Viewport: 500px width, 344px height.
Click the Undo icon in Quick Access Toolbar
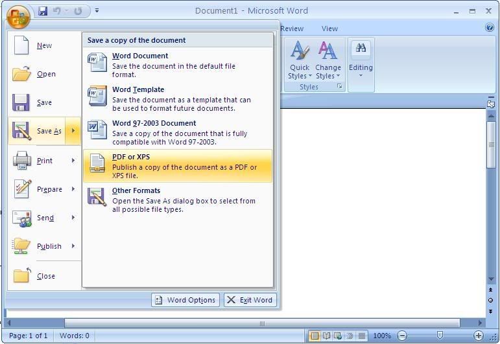[57, 11]
